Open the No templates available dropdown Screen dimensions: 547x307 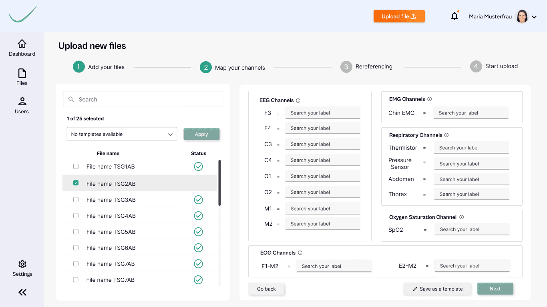click(122, 134)
